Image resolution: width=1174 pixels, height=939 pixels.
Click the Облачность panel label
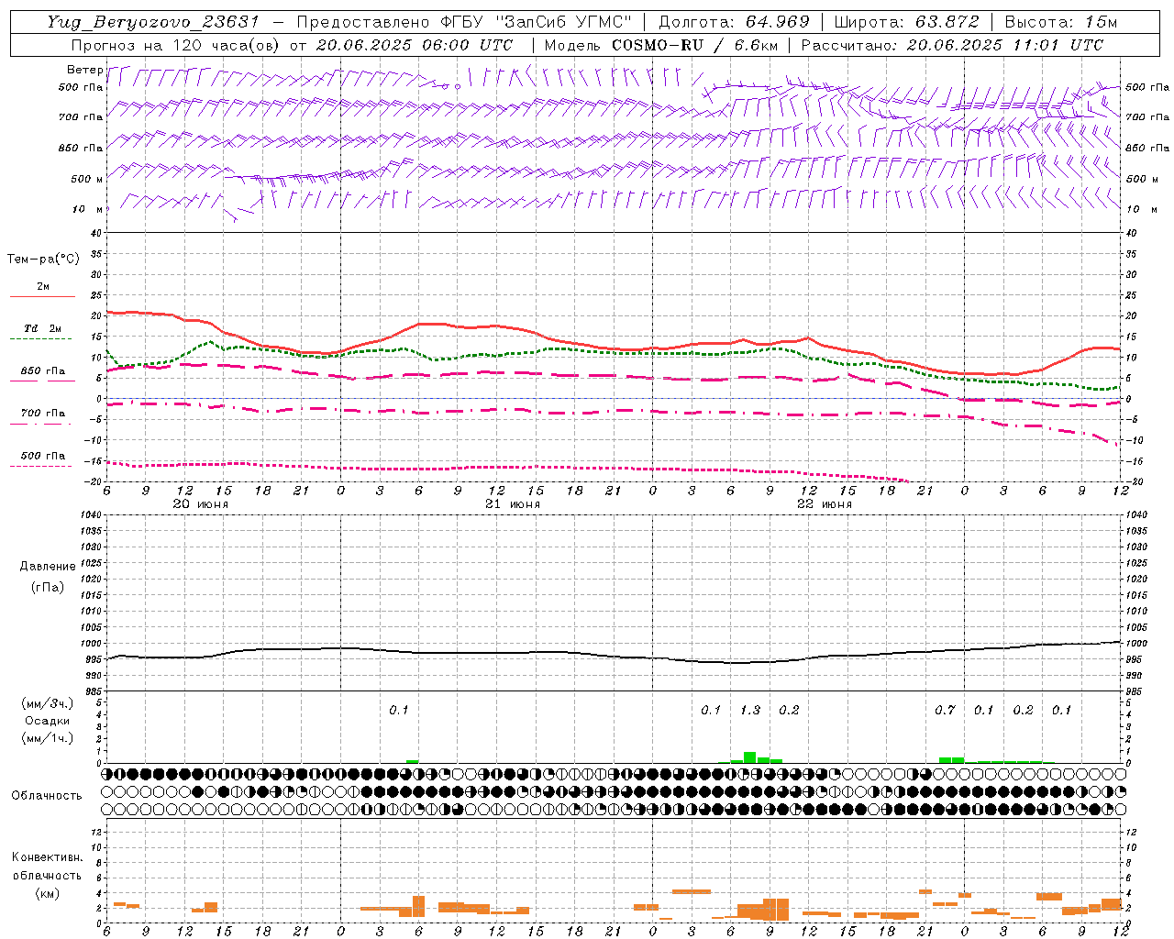click(47, 796)
